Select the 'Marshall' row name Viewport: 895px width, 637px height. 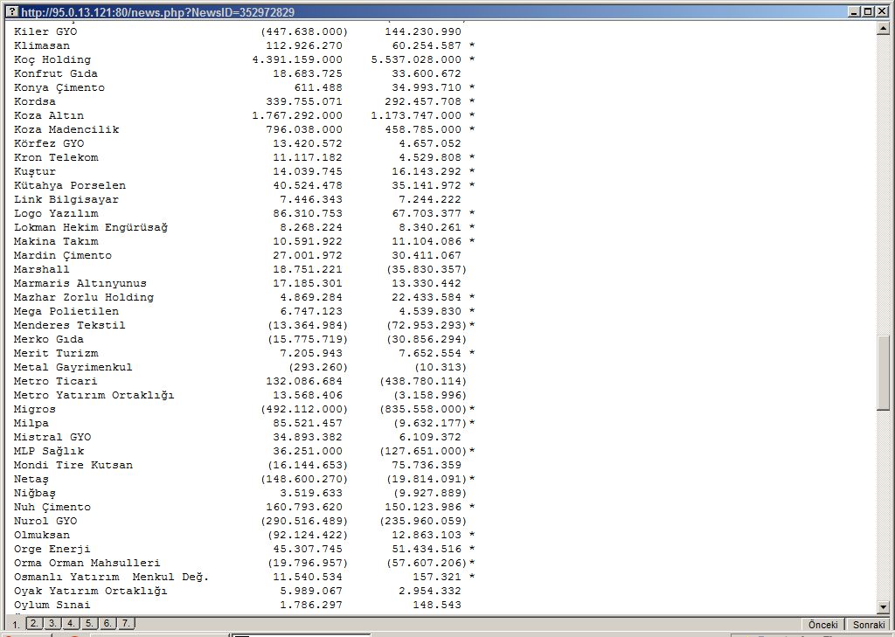(42, 269)
